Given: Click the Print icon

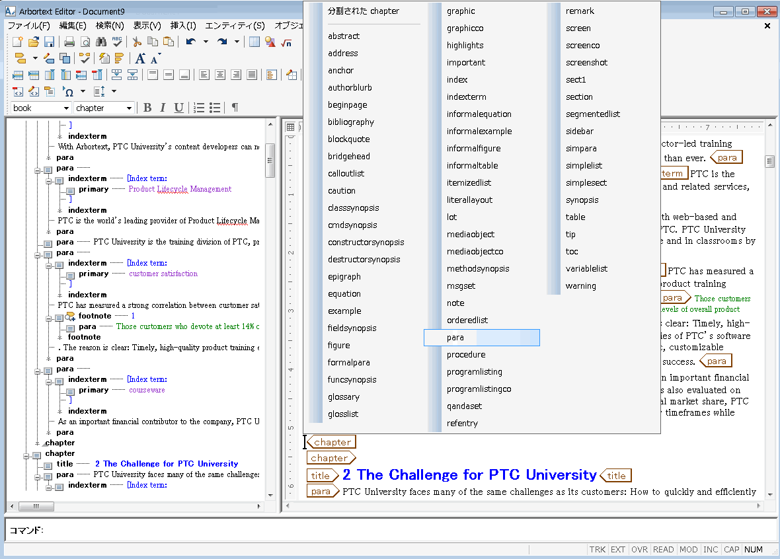Looking at the screenshot, I should (x=69, y=42).
